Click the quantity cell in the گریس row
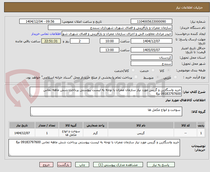 click(x=47, y=133)
